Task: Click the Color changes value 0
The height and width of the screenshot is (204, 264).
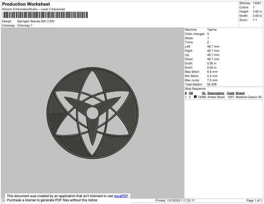Action: (208, 34)
